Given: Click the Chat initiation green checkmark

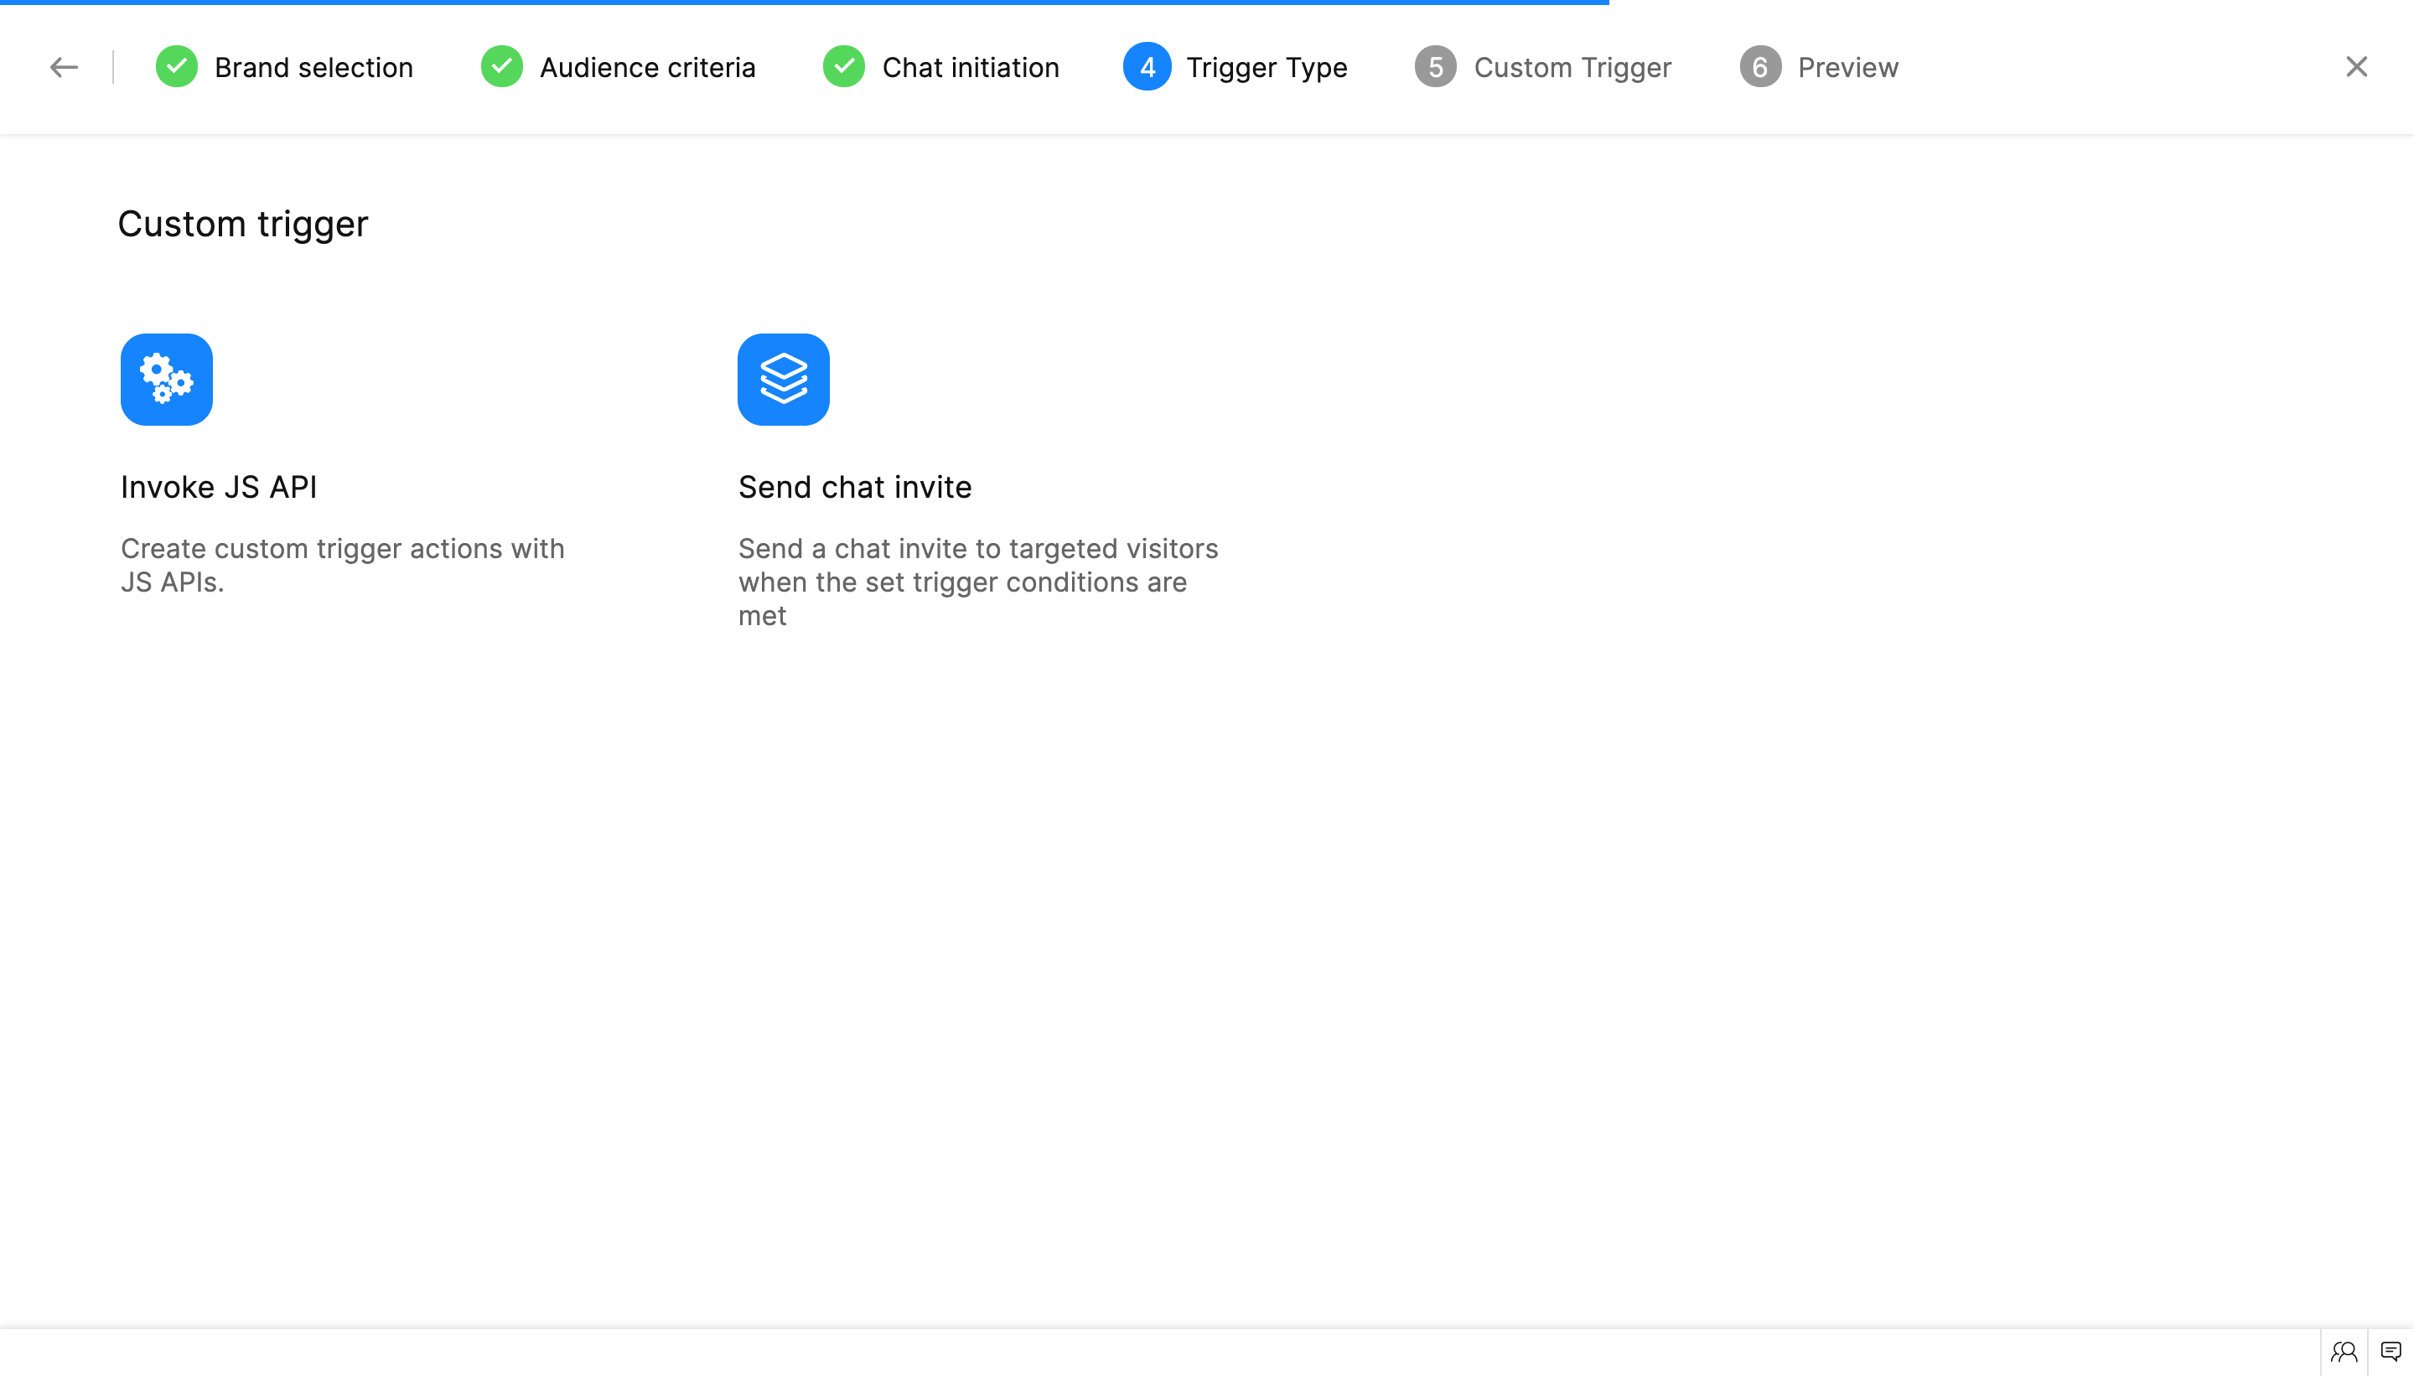Looking at the screenshot, I should (843, 67).
